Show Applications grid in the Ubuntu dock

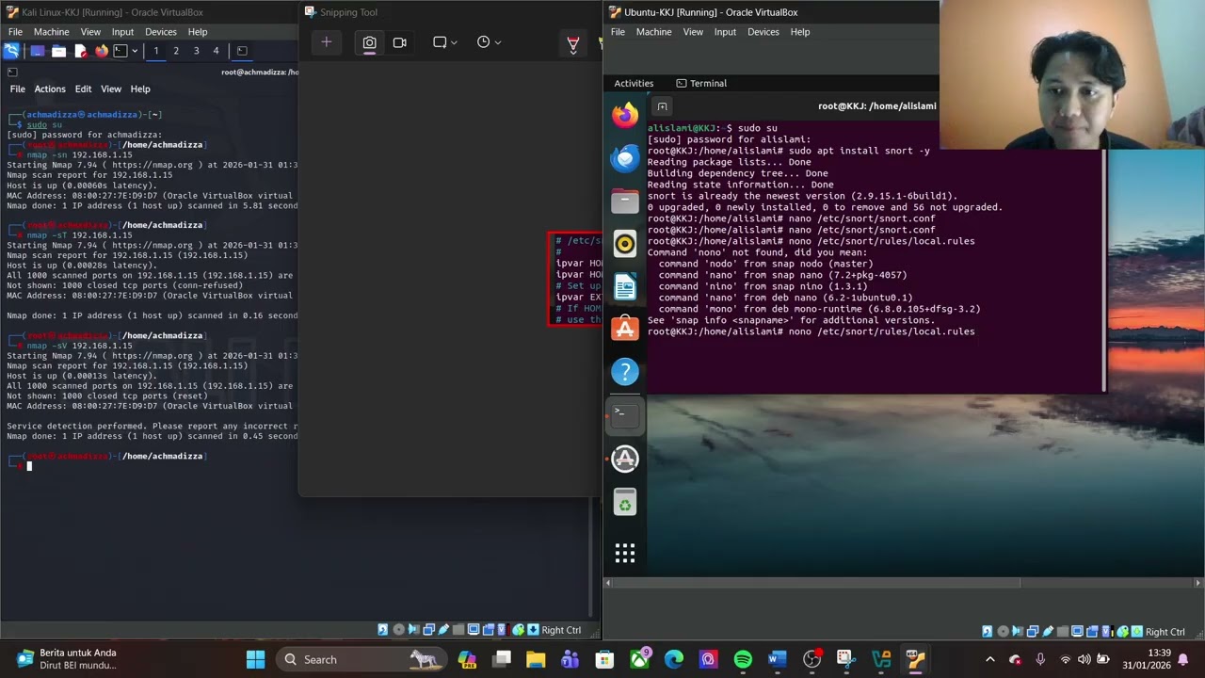tap(625, 553)
